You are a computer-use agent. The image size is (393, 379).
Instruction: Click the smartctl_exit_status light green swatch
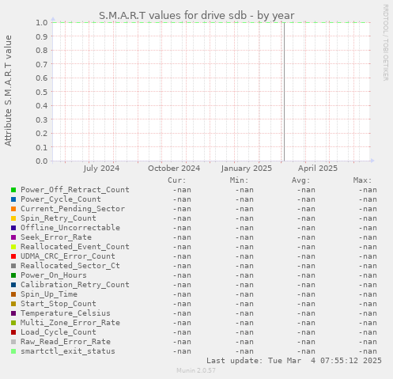[13, 351]
